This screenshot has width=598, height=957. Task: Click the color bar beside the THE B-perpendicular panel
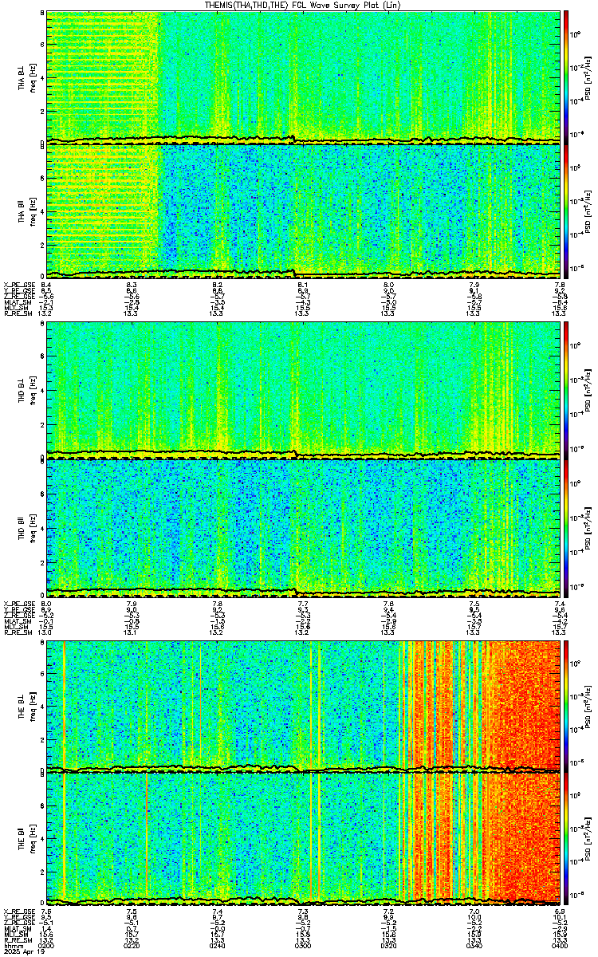(x=566, y=705)
